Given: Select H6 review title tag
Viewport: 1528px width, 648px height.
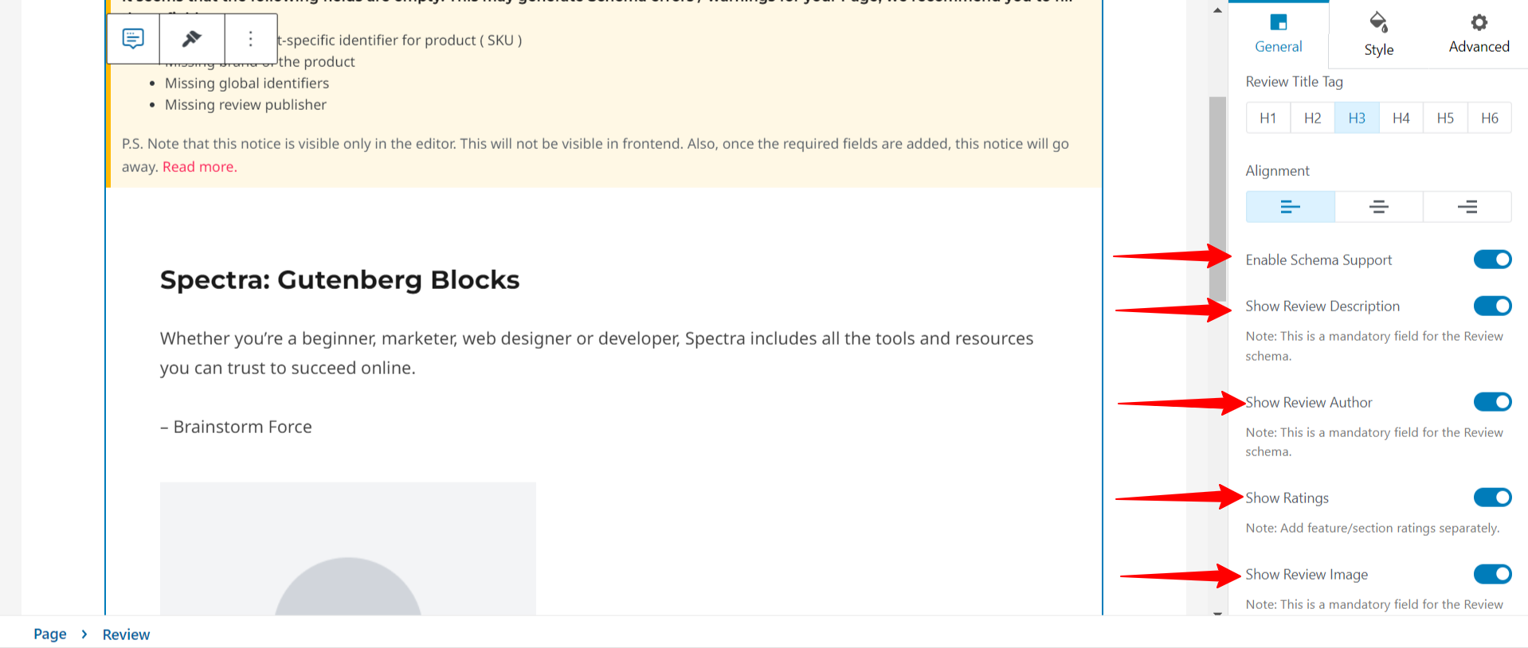Looking at the screenshot, I should (x=1489, y=118).
